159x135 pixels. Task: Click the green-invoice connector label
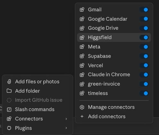[x=104, y=84]
